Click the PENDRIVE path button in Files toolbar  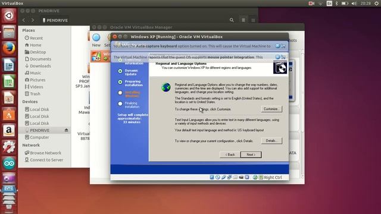tap(55, 20)
